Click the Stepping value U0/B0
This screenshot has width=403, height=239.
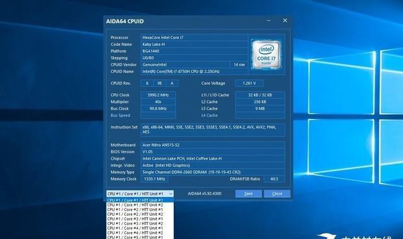click(x=194, y=58)
